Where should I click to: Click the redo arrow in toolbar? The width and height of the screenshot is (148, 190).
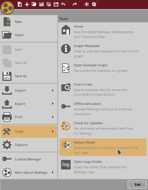click(75, 4)
